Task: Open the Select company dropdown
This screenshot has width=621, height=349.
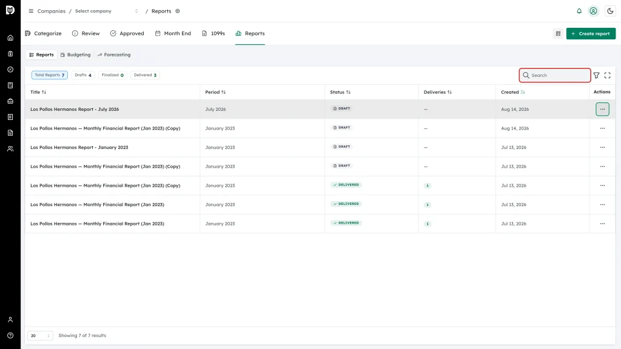Action: click(107, 11)
